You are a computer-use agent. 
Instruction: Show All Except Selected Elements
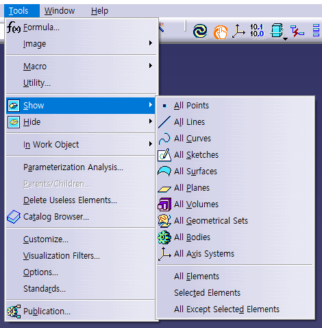(235, 309)
